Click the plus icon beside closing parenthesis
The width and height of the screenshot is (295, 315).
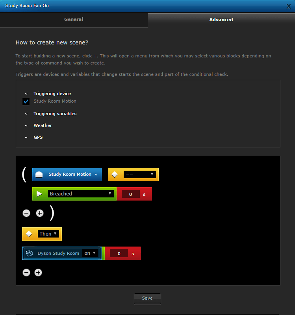pyautogui.click(x=40, y=213)
